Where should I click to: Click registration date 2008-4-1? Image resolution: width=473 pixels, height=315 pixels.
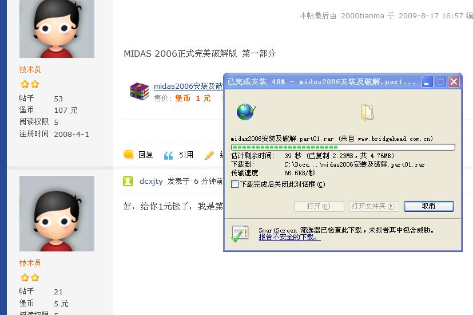pos(71,134)
